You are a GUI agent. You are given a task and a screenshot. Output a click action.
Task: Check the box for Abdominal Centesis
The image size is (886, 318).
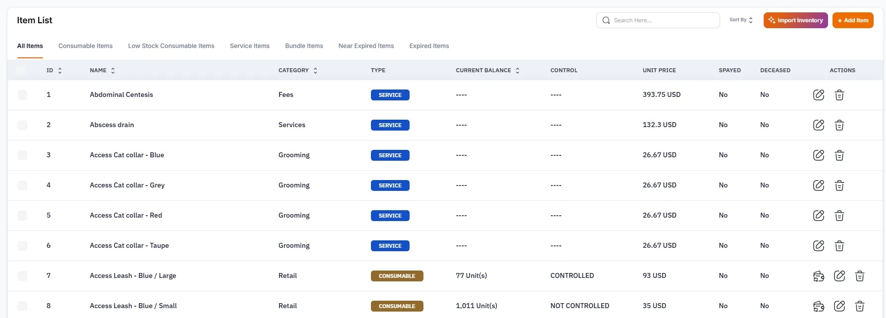(22, 95)
